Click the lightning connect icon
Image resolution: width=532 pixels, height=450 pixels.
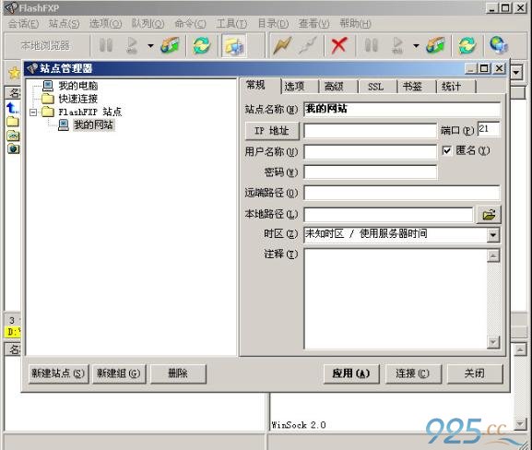282,45
